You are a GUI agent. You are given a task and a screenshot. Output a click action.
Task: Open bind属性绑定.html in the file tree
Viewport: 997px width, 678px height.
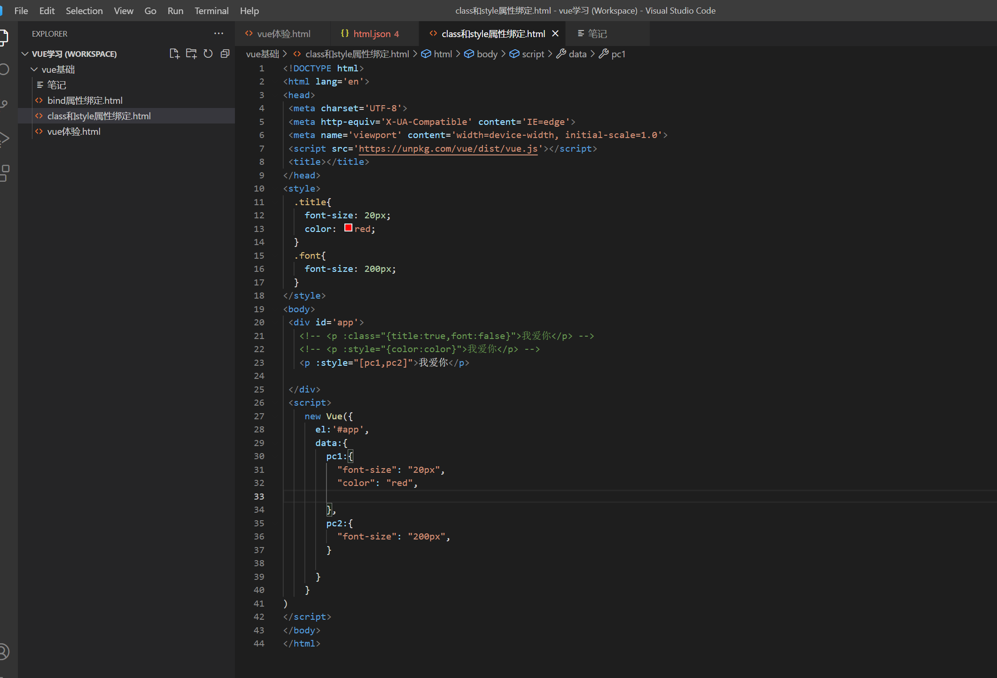pos(85,100)
